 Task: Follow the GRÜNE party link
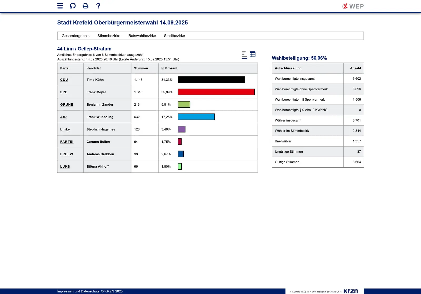tap(67, 104)
